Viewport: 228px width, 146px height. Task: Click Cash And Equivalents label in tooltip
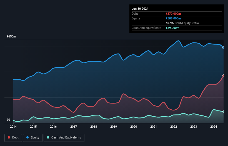(x=146, y=28)
